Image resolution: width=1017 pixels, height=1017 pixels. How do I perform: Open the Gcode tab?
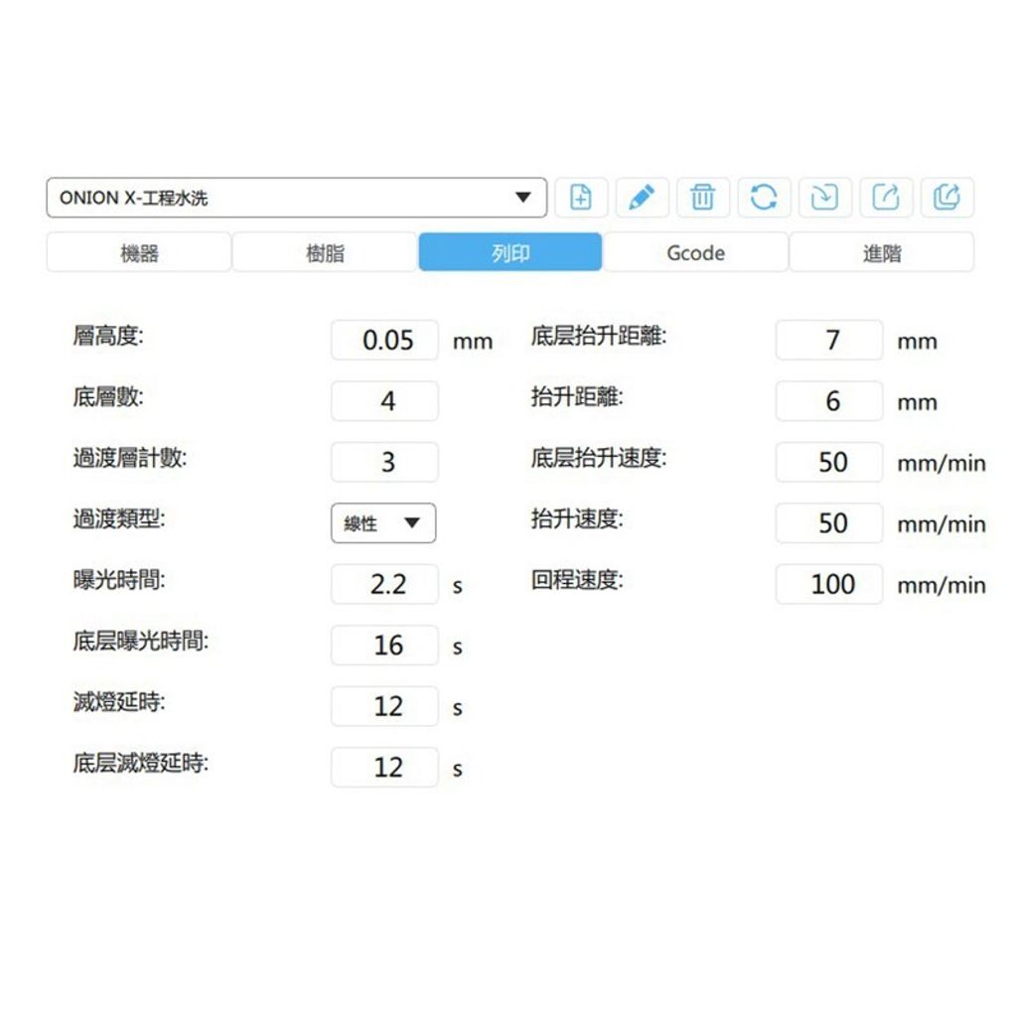(696, 252)
